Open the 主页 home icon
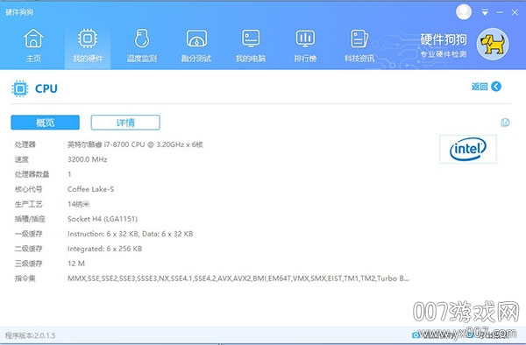The height and width of the screenshot is (345, 526). [33, 39]
